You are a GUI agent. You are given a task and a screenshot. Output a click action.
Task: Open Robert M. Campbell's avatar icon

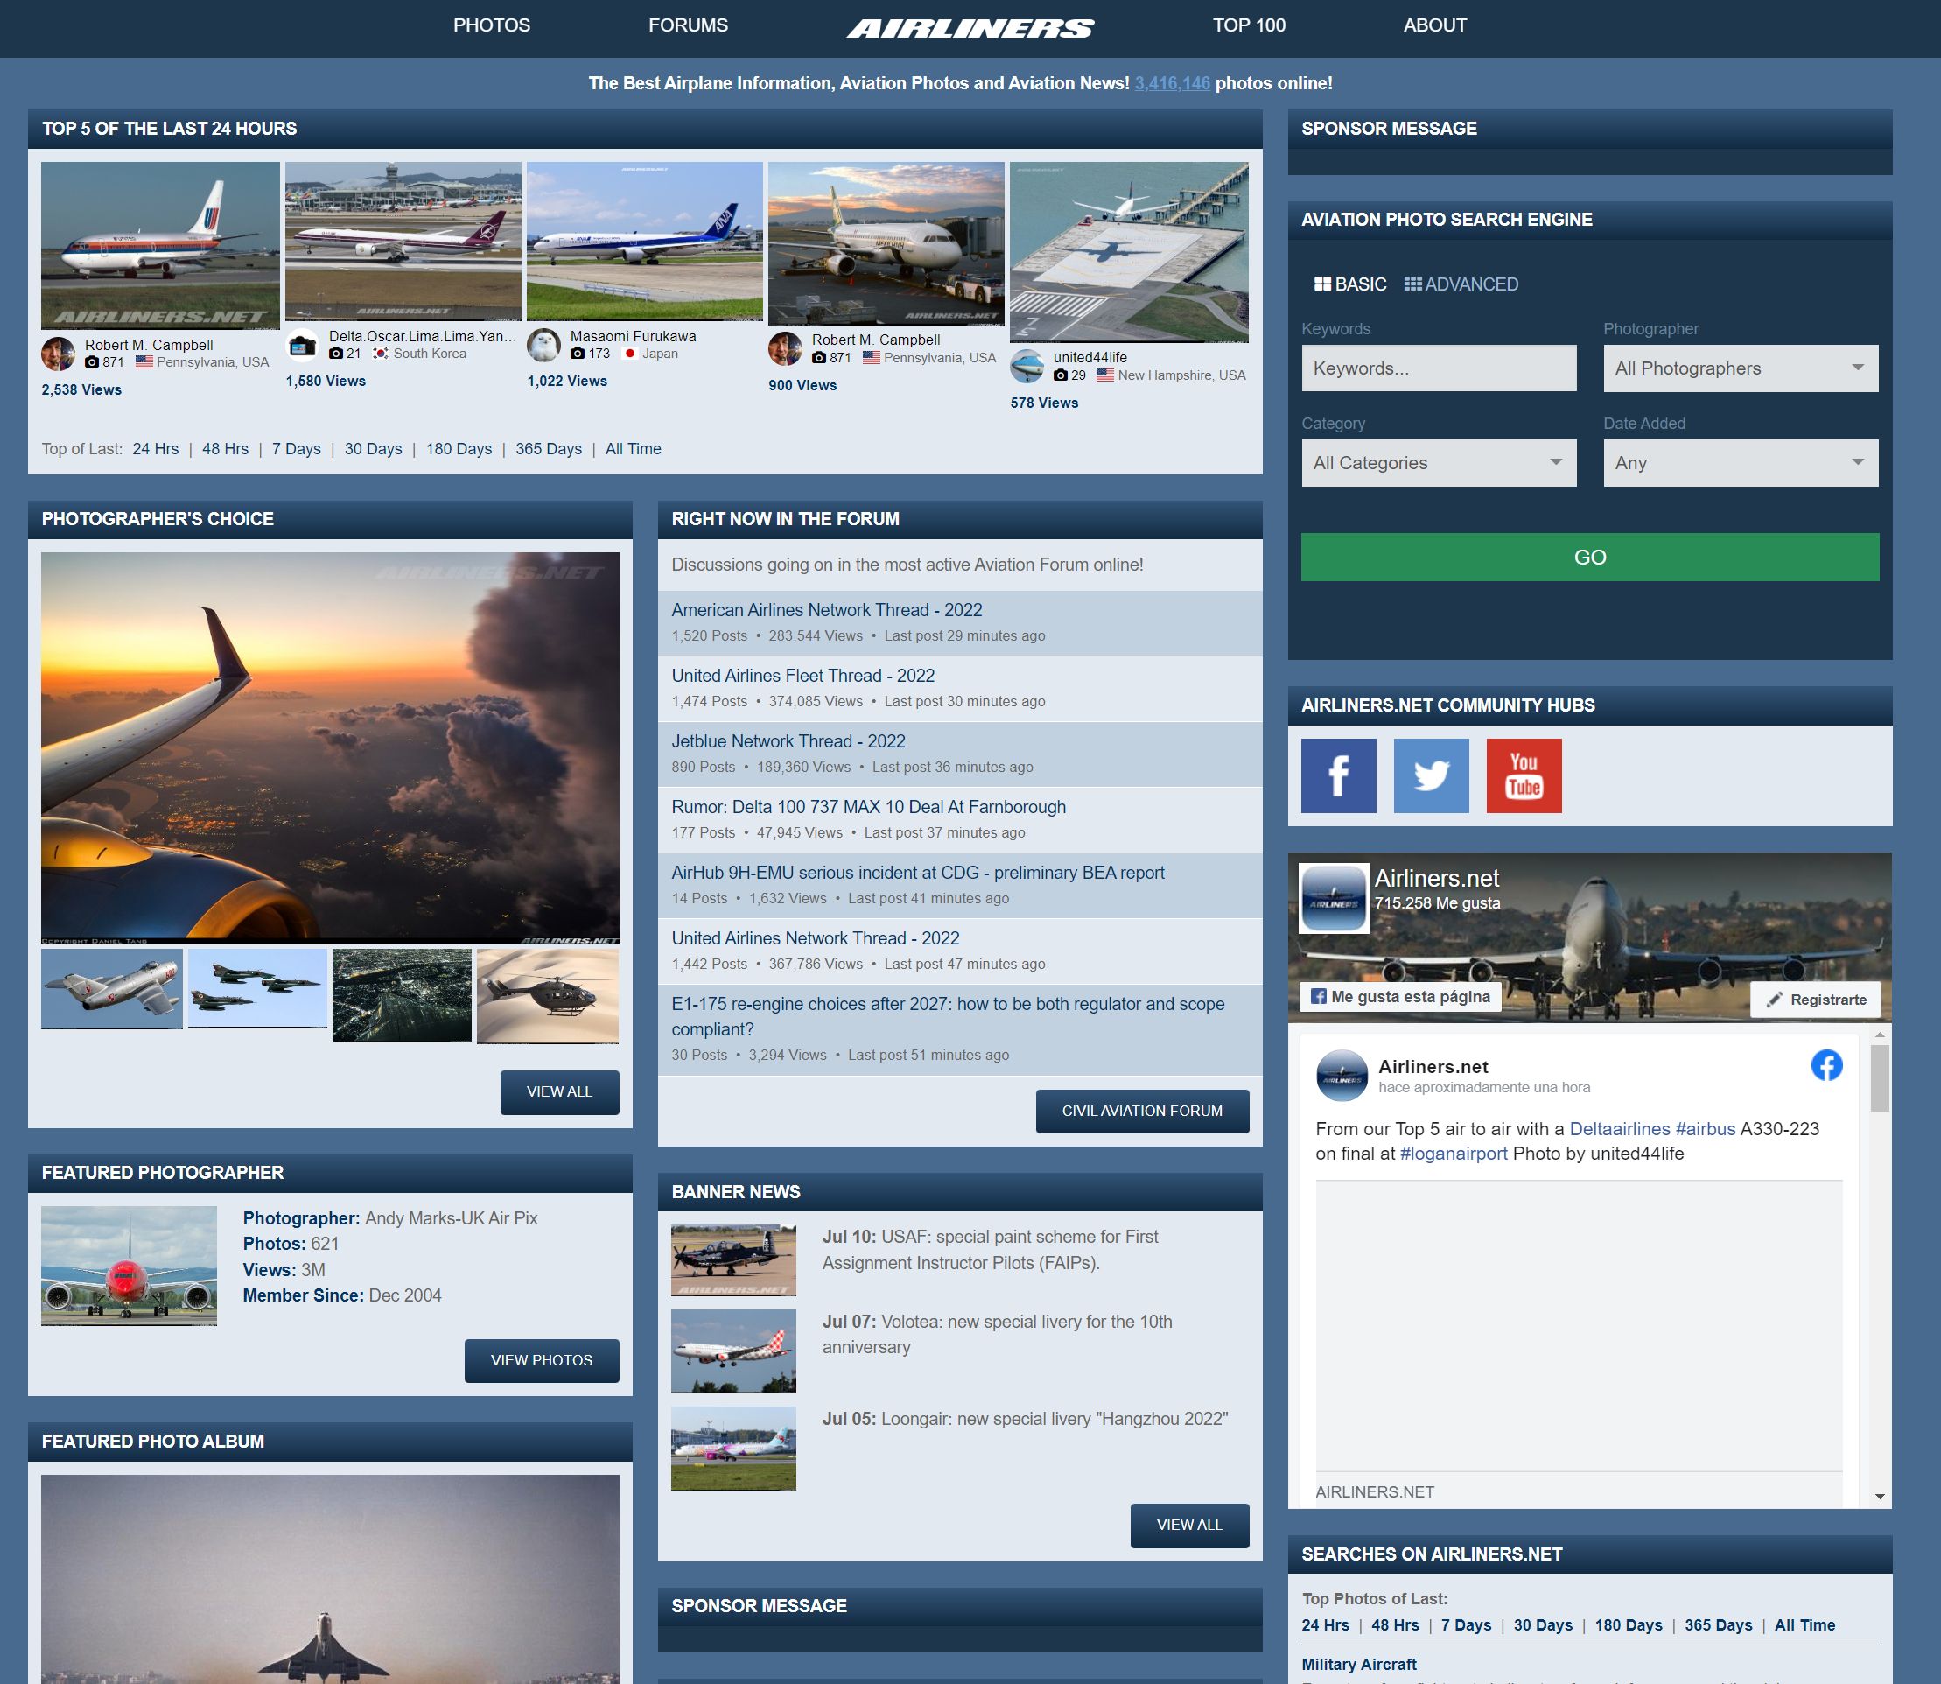[59, 354]
